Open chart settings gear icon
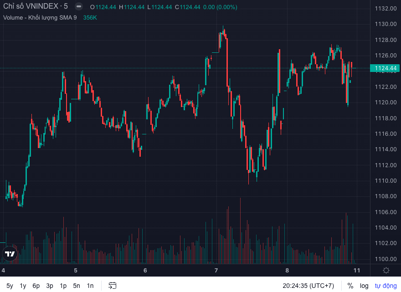Image resolution: width=401 pixels, height=292 pixels. [386, 270]
